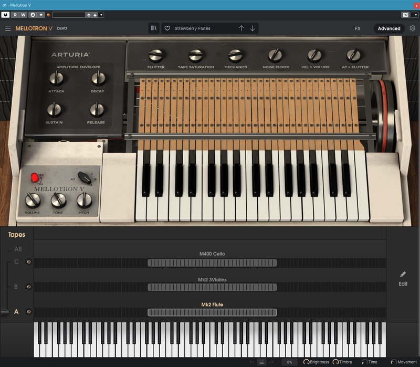Click the Mellotron V logo

(x=34, y=28)
